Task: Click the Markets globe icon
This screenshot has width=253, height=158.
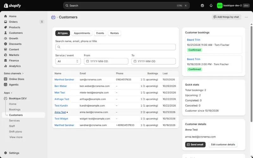Action: tap(6, 55)
